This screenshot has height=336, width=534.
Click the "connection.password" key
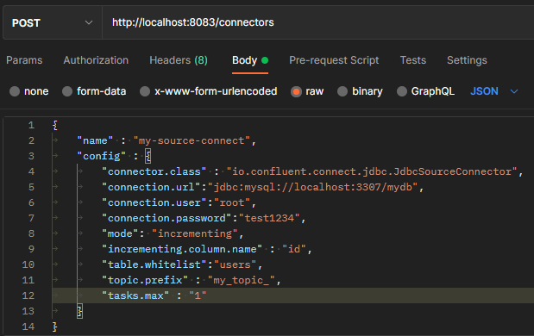(166, 218)
